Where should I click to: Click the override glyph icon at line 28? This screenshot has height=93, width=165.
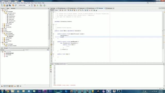pos(51,54)
